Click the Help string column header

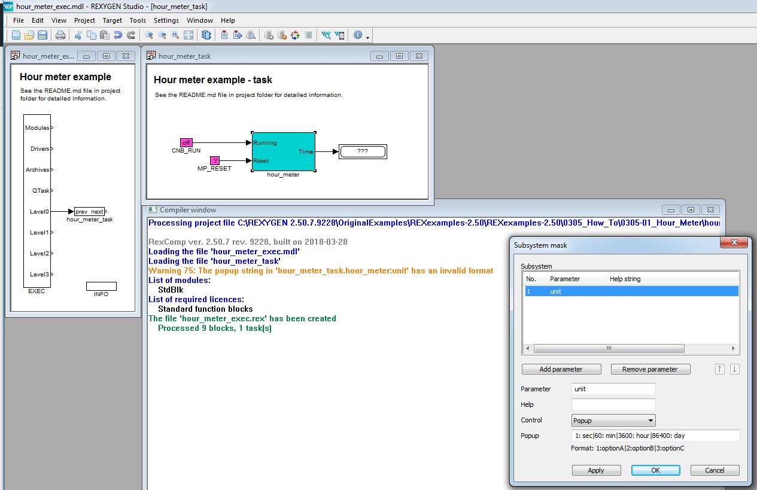click(x=673, y=279)
